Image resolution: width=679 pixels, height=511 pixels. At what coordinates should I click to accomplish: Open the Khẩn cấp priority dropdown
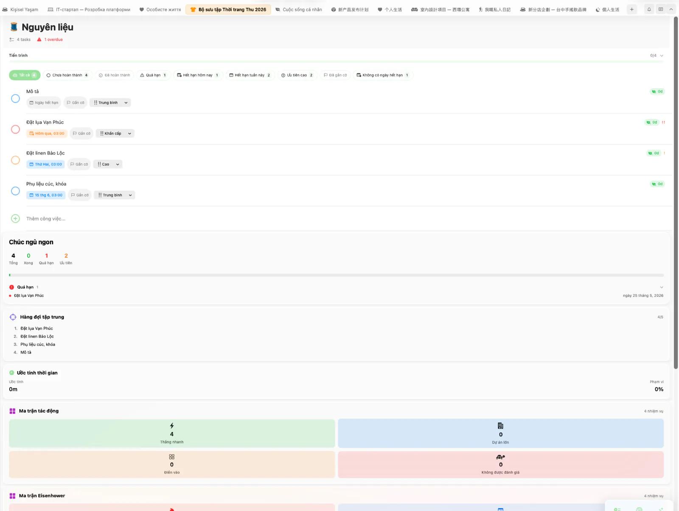click(115, 133)
